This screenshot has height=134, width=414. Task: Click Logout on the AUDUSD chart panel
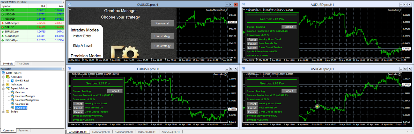(289, 27)
